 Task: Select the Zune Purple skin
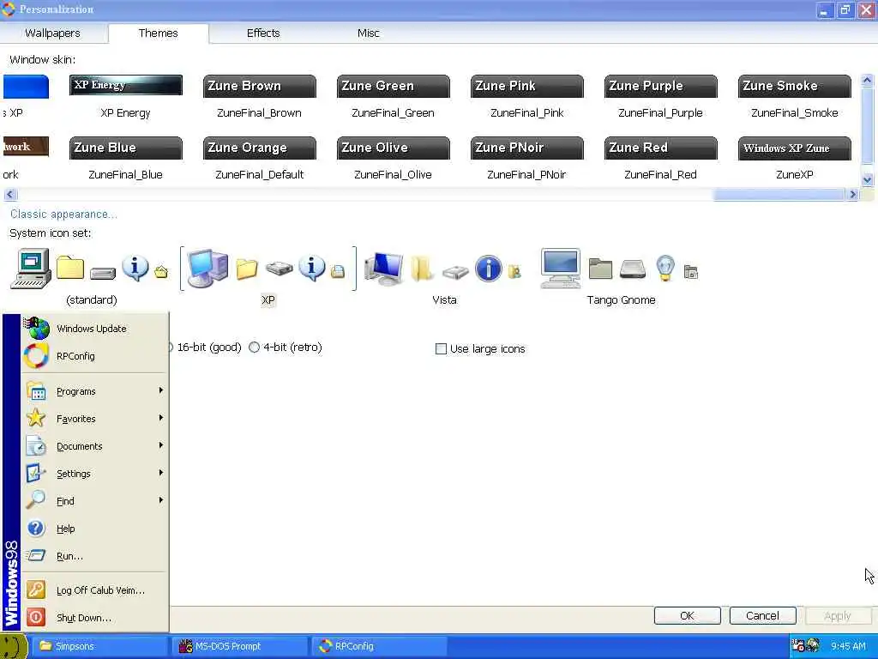pyautogui.click(x=661, y=86)
